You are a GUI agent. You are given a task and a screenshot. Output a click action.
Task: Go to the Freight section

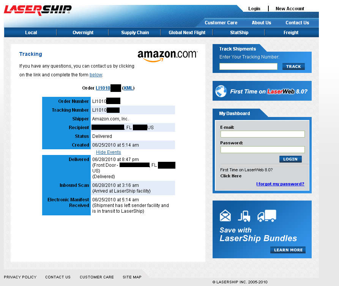(x=291, y=33)
